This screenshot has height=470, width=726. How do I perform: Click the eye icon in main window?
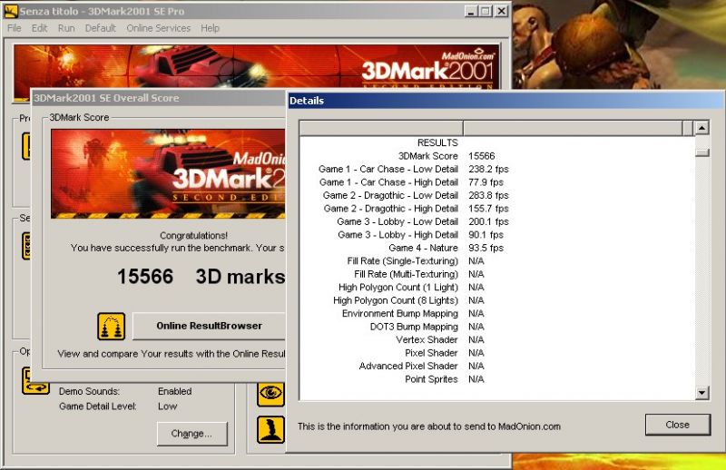click(270, 394)
